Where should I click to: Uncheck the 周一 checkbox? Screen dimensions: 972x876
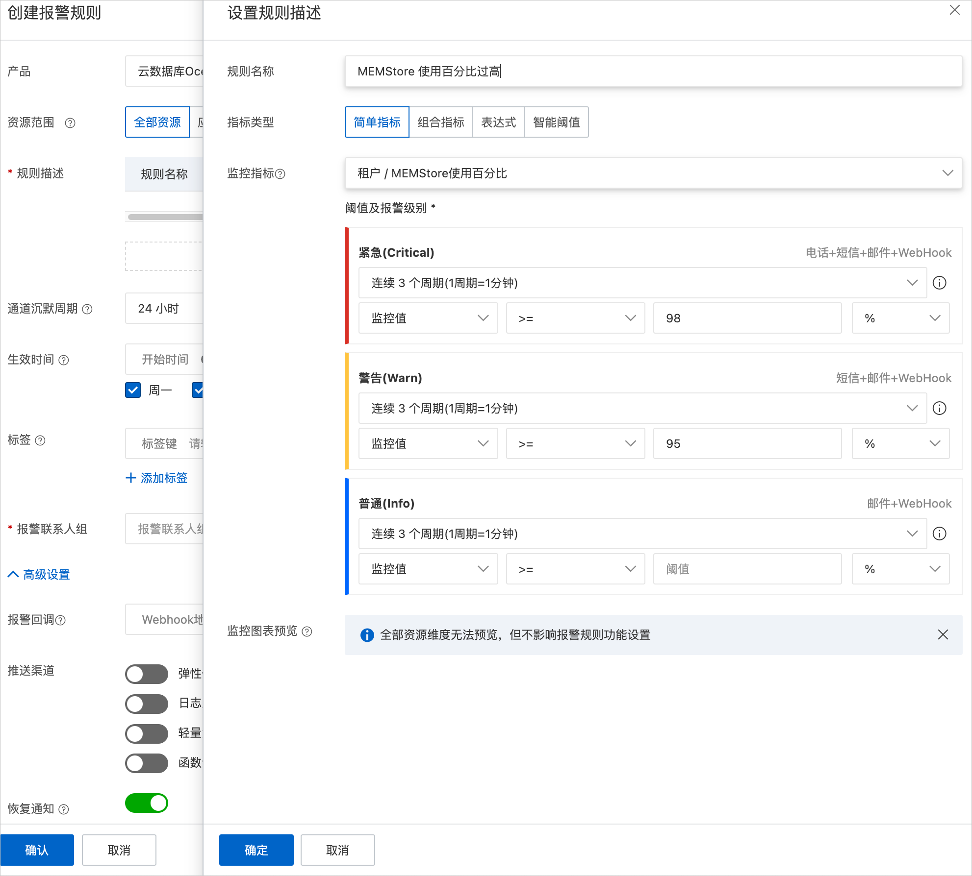click(133, 390)
